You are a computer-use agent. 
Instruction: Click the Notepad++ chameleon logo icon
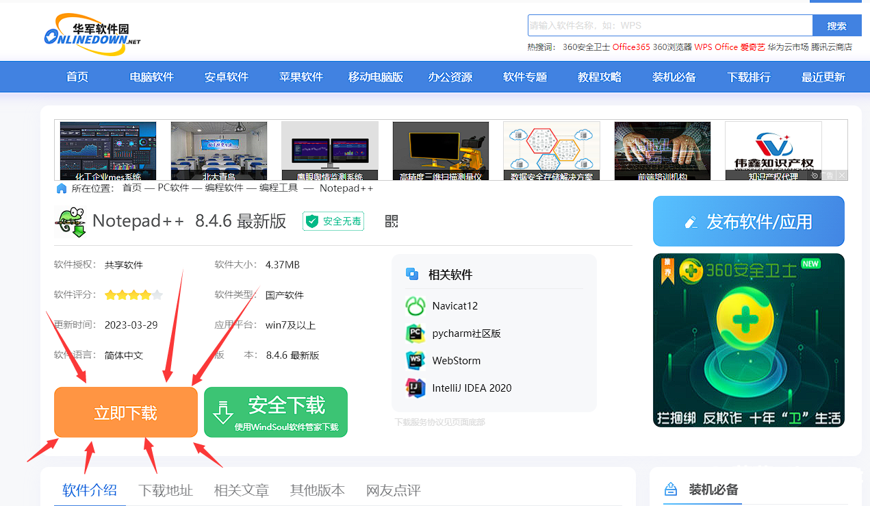(71, 222)
